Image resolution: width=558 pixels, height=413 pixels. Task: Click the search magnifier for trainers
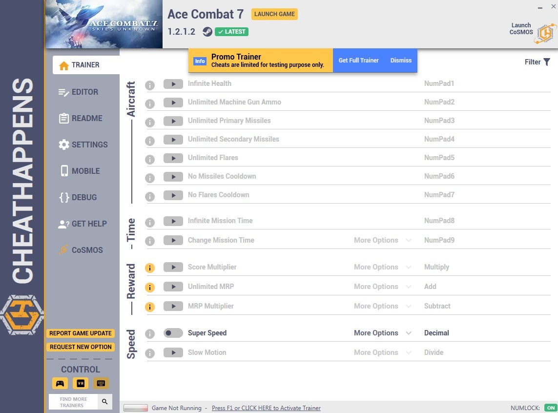pos(104,402)
